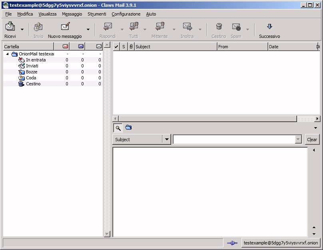The image size is (323, 250).
Task: Click the Successivo arrow icon
Action: [x=269, y=27]
